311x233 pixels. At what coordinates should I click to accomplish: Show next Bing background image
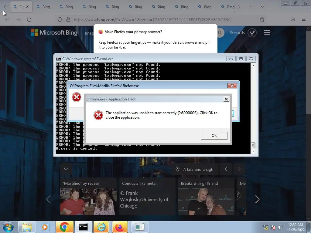239,169
